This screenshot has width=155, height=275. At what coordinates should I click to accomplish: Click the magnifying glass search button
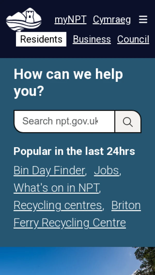click(x=128, y=122)
